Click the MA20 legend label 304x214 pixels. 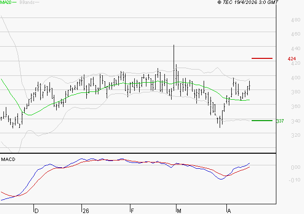(6, 2)
